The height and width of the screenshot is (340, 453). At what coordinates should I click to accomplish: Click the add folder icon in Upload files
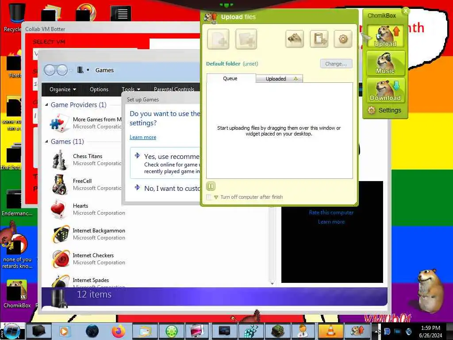[246, 39]
